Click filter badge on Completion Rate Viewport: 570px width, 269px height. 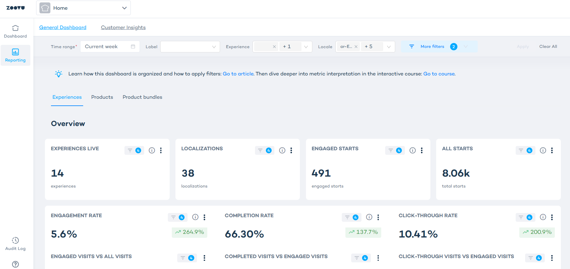tap(351, 217)
